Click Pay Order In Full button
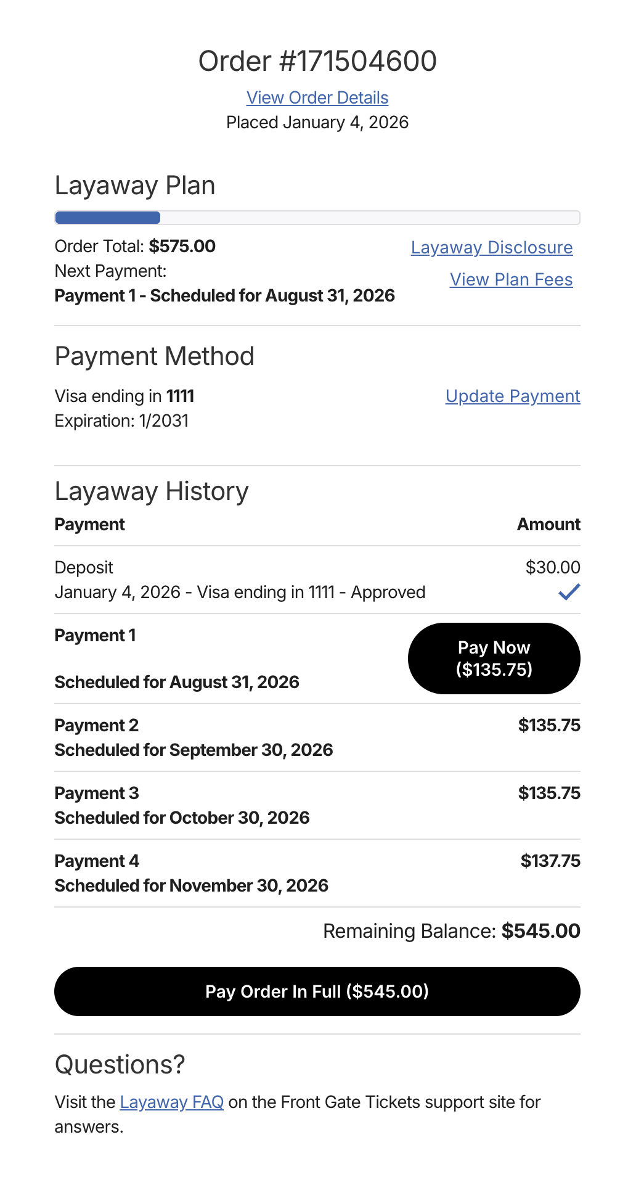Screen dimensions: 636x1190 (x=317, y=991)
